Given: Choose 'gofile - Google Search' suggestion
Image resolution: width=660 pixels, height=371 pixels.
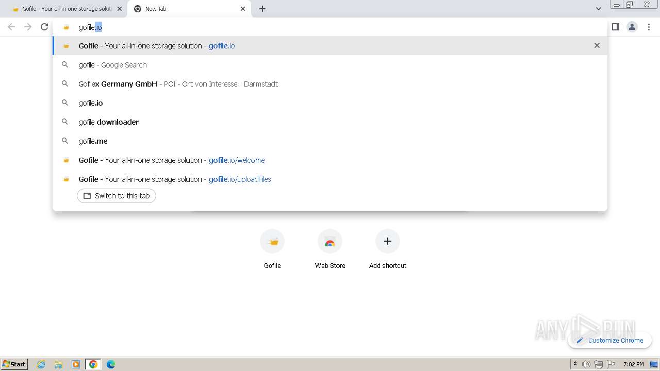Looking at the screenshot, I should coord(330,65).
